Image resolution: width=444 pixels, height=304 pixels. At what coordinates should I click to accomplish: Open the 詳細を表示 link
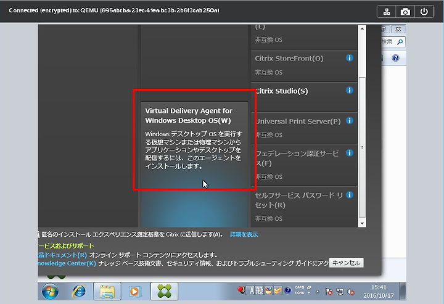(244, 234)
